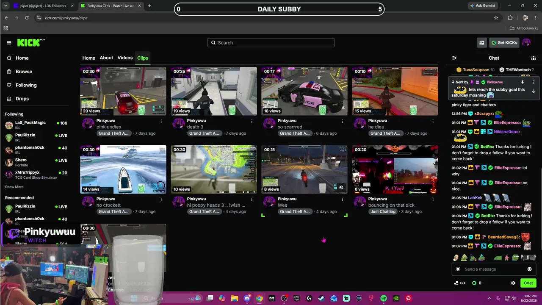Play the 'Wee' clip thumbnail
The height and width of the screenshot is (305, 542).
tap(304, 169)
